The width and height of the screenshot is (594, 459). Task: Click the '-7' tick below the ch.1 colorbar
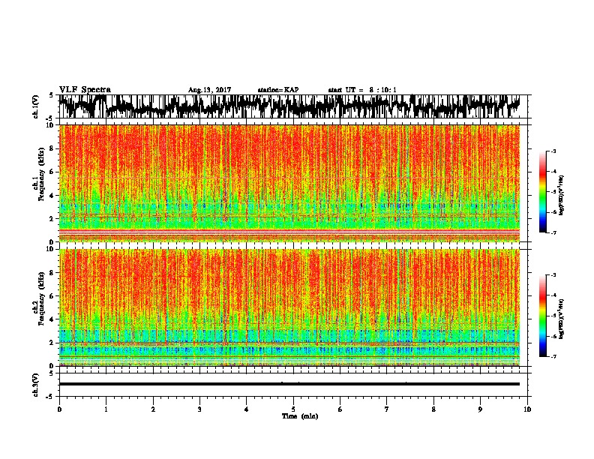553,232
